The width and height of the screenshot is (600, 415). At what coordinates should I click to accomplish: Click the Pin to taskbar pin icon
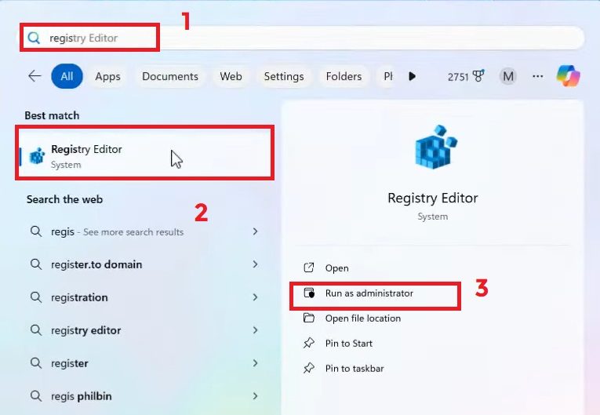click(309, 368)
